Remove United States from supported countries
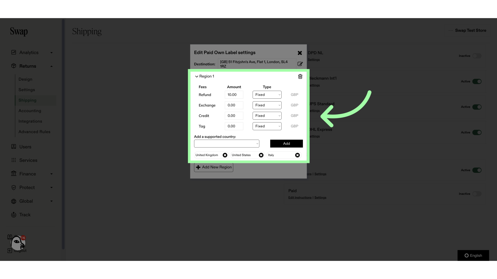497x279 pixels. click(261, 155)
